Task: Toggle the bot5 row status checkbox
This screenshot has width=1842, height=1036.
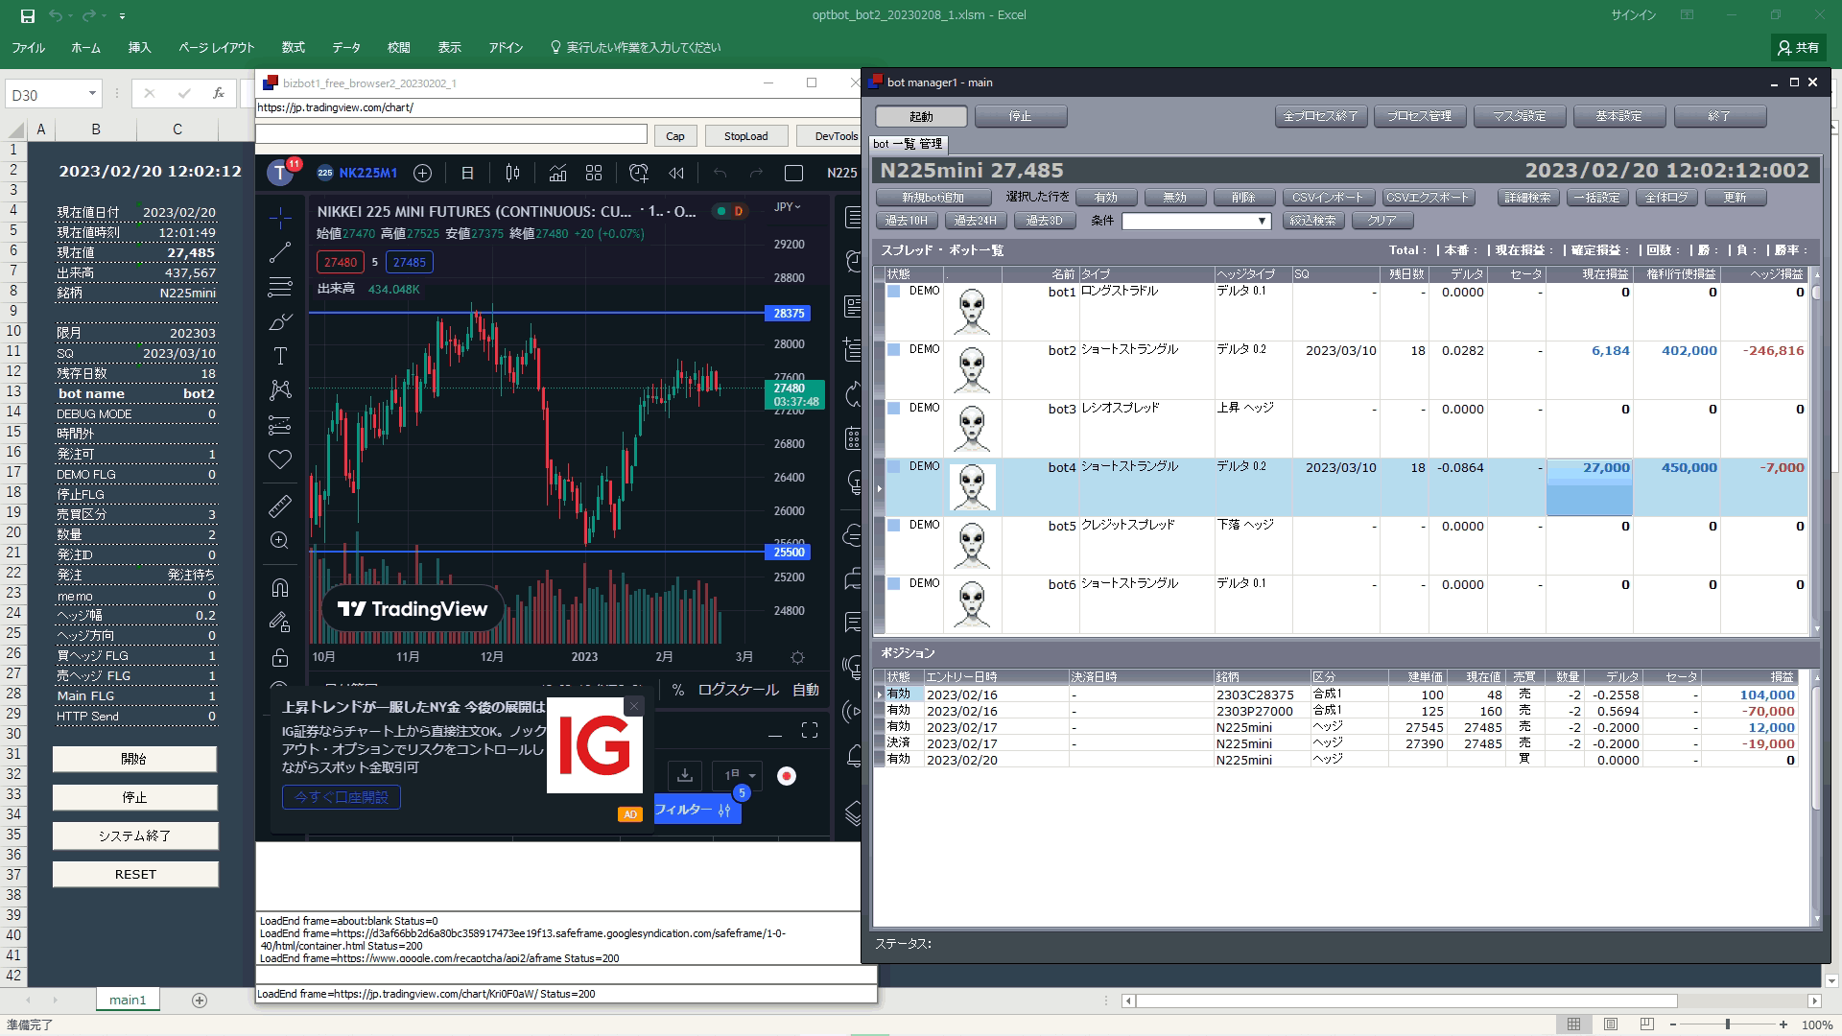Action: click(x=894, y=526)
